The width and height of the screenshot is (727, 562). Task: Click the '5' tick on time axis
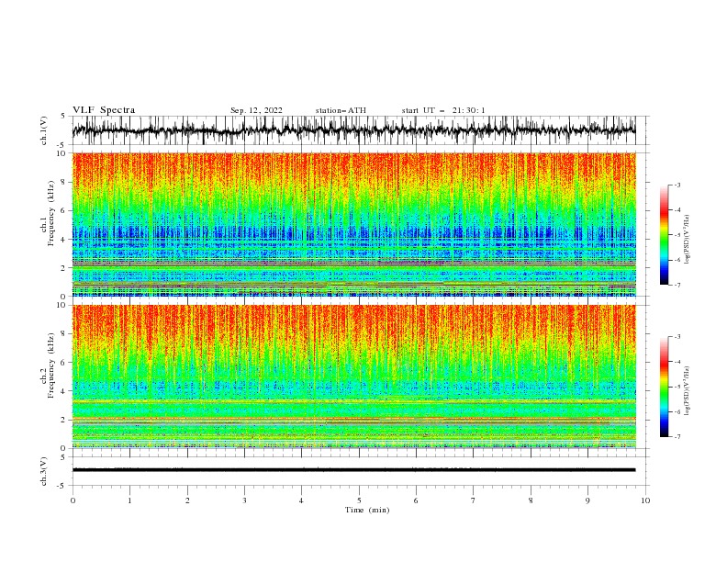(x=359, y=500)
